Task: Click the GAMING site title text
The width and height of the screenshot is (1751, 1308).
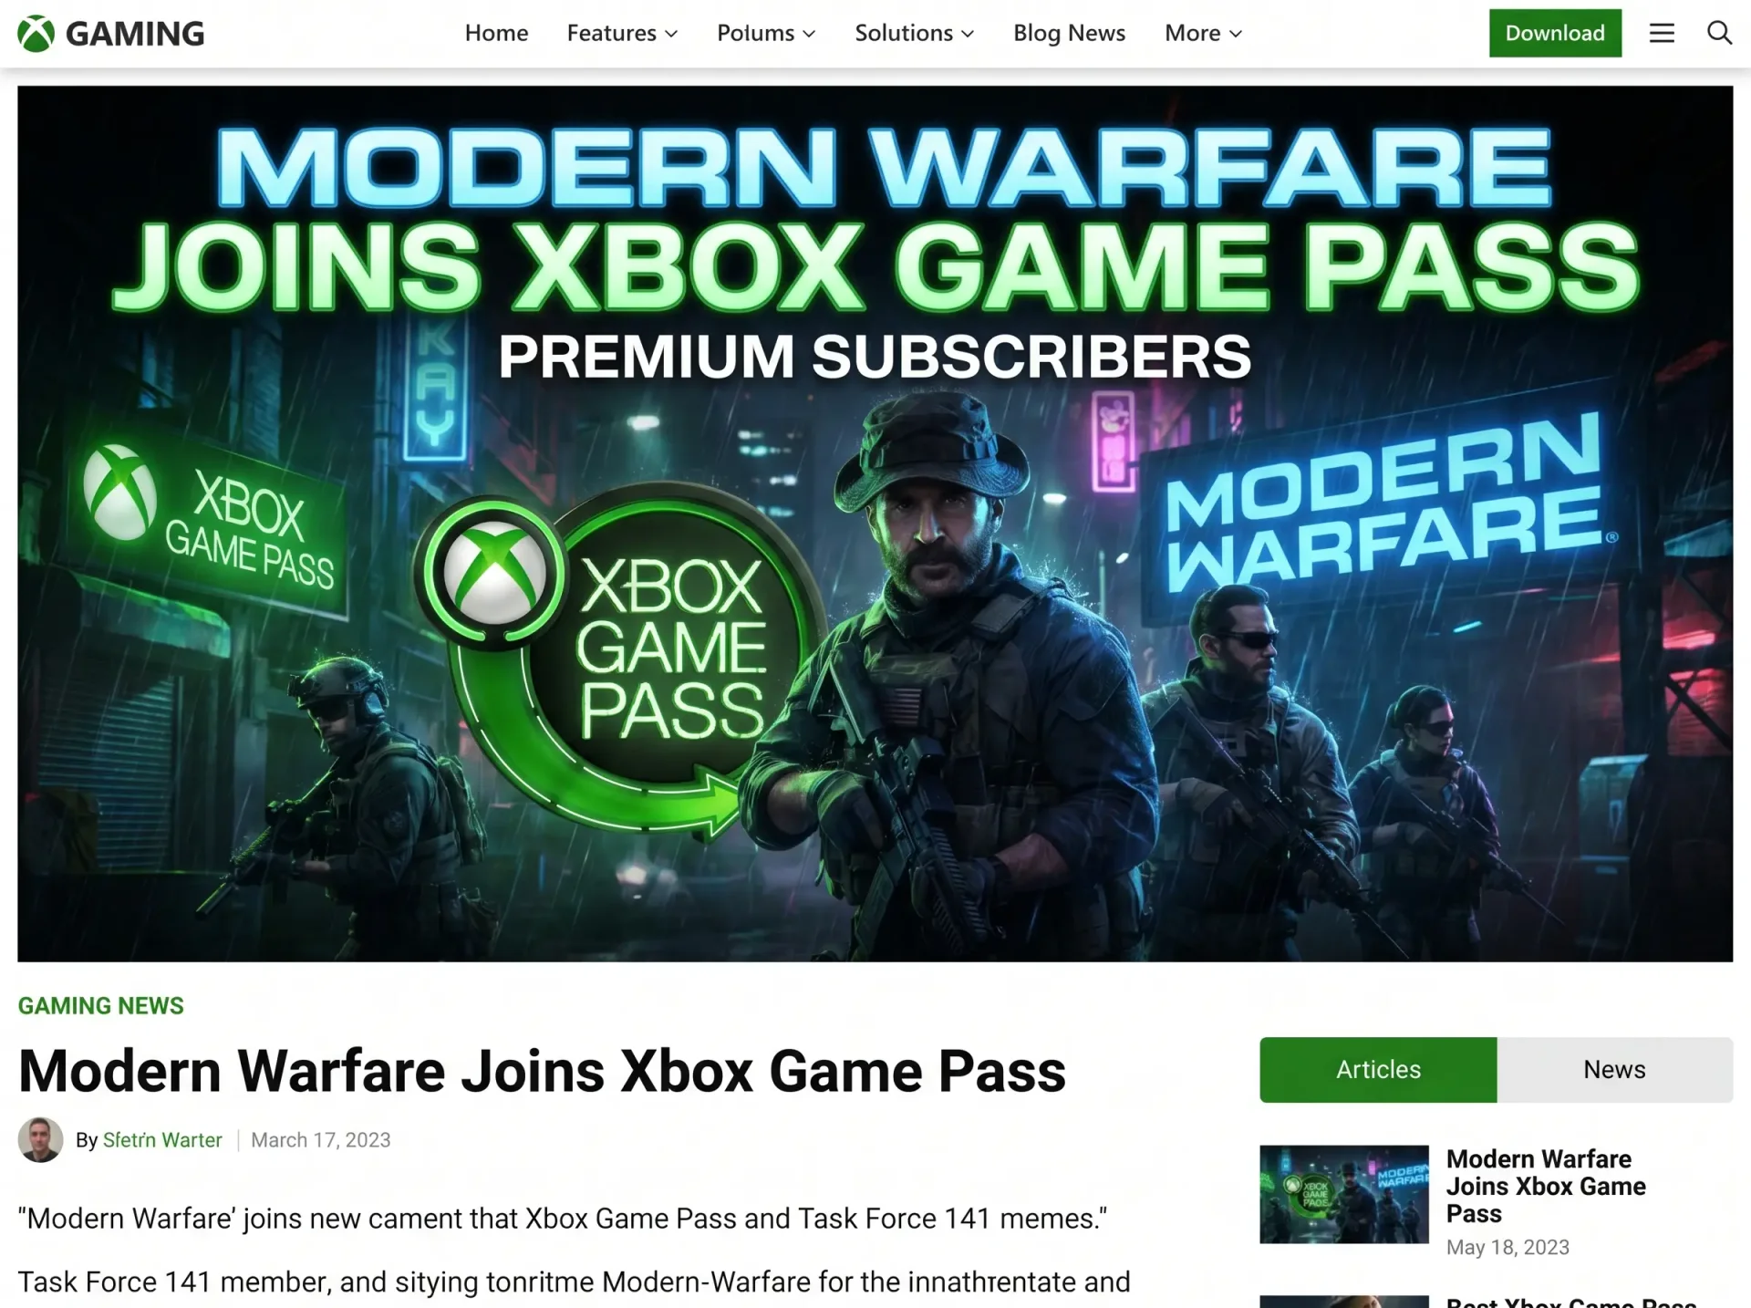Action: click(x=135, y=34)
